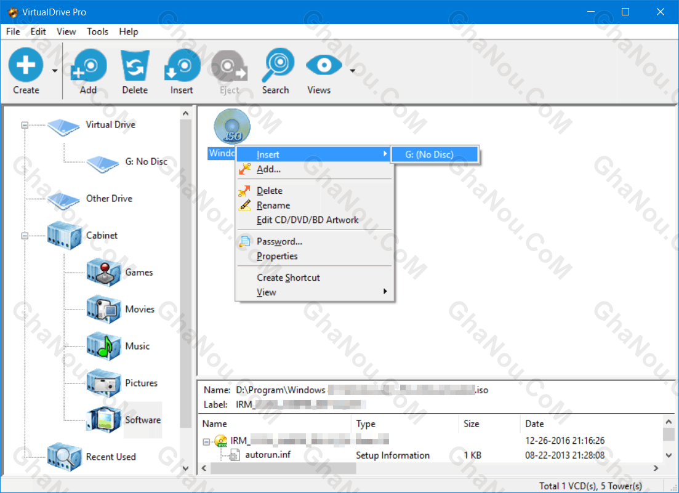Click the Password menu item icon
The height and width of the screenshot is (493, 679).
click(244, 241)
